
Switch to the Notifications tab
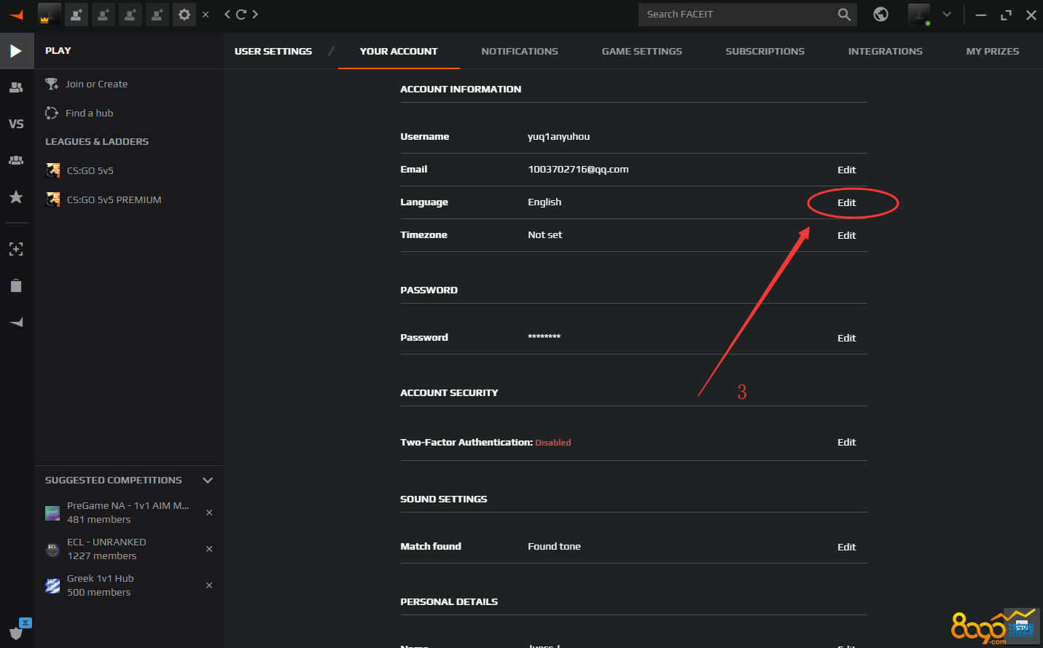(520, 52)
